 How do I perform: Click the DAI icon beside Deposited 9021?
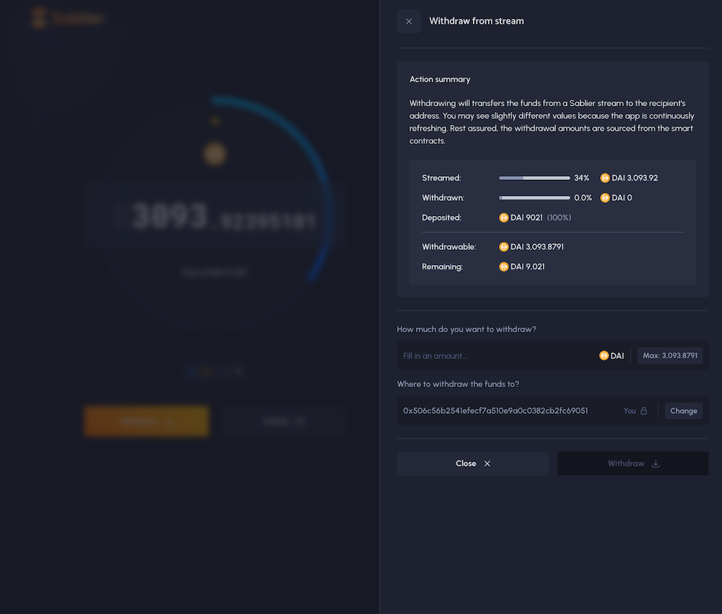pyautogui.click(x=503, y=217)
